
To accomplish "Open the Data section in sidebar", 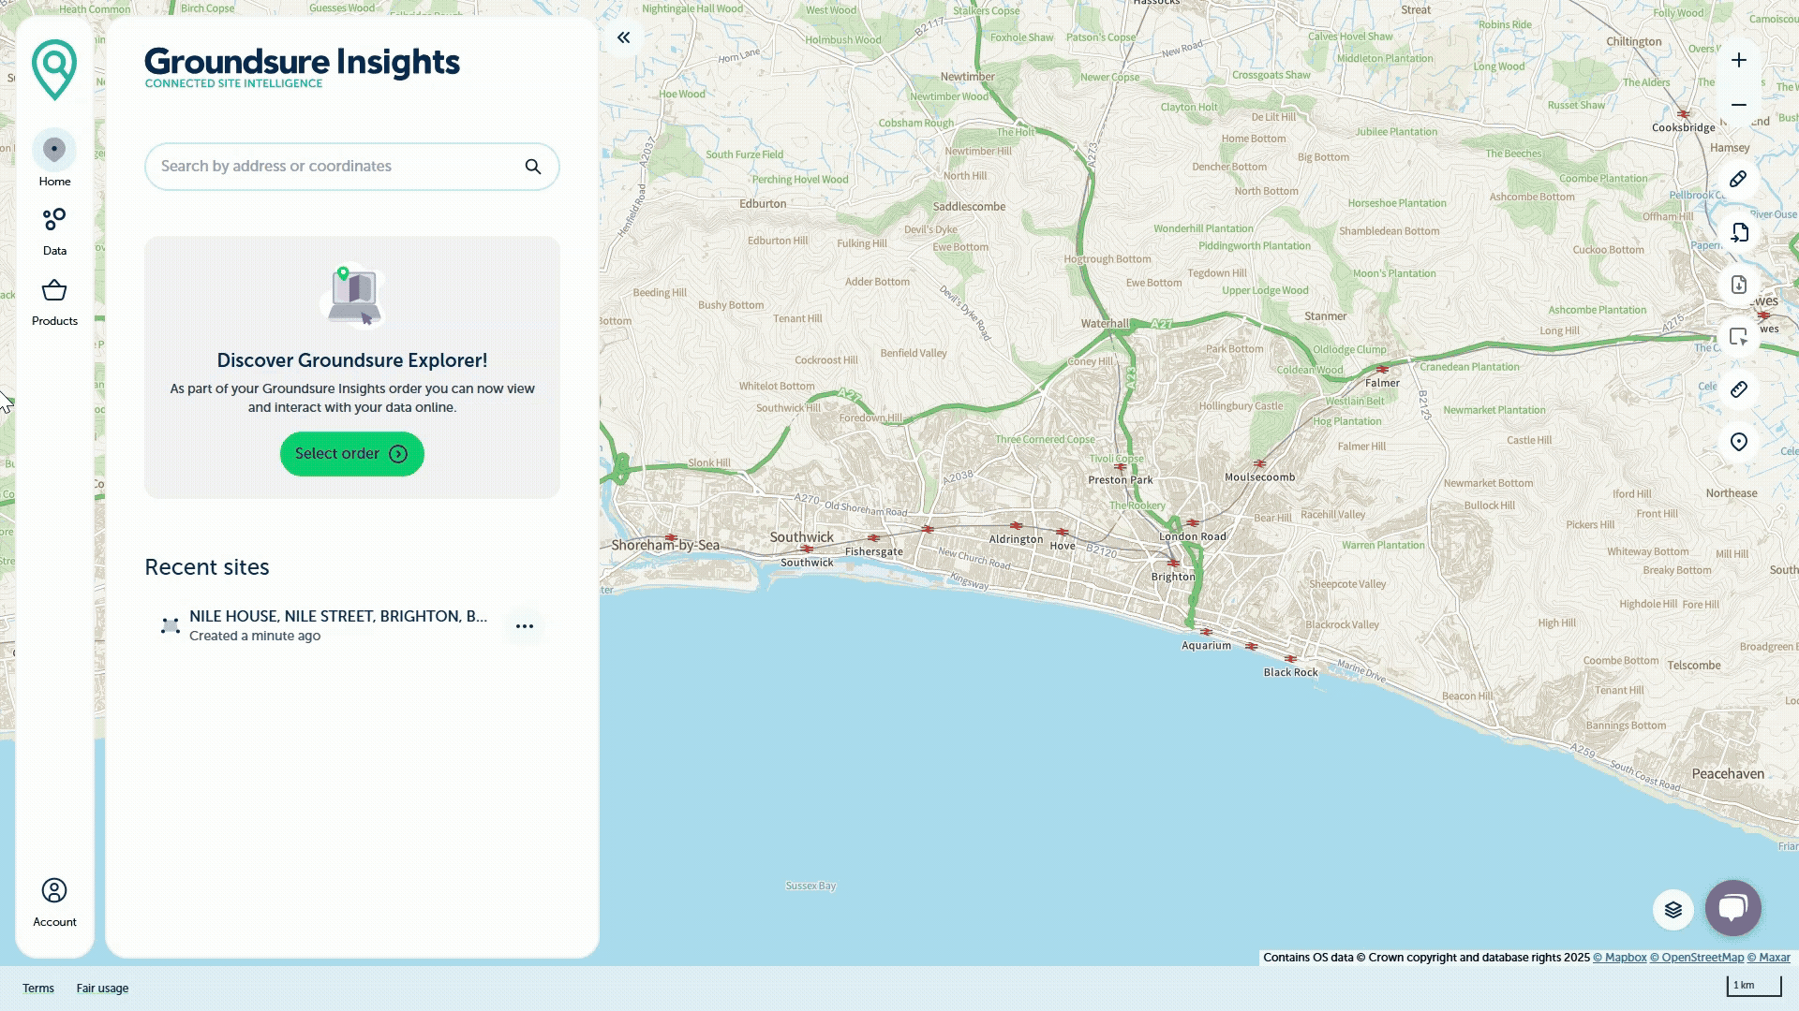I will click(x=54, y=231).
